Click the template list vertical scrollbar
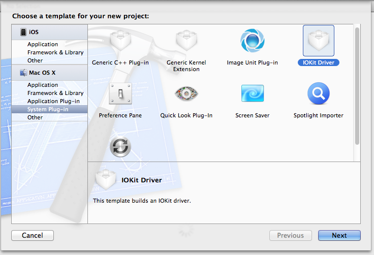 [x=357, y=86]
